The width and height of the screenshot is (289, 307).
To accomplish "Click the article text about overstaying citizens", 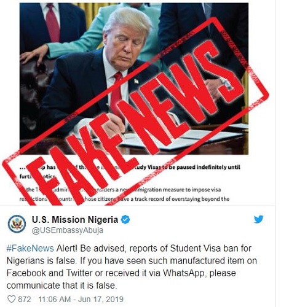I will pyautogui.click(x=124, y=199).
